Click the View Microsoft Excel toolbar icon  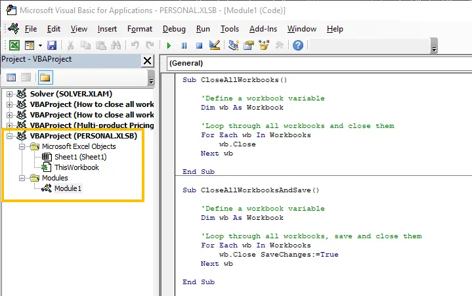pos(13,45)
